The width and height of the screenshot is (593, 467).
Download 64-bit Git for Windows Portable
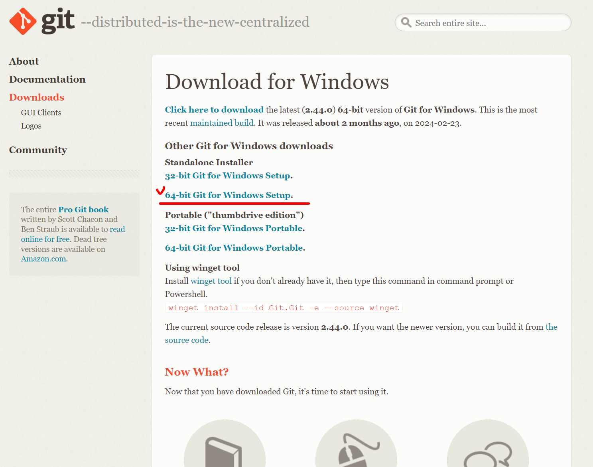(x=234, y=248)
